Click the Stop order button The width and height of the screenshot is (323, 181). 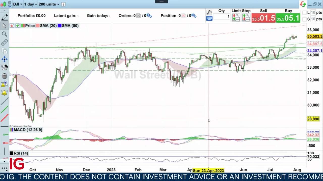click(x=246, y=18)
